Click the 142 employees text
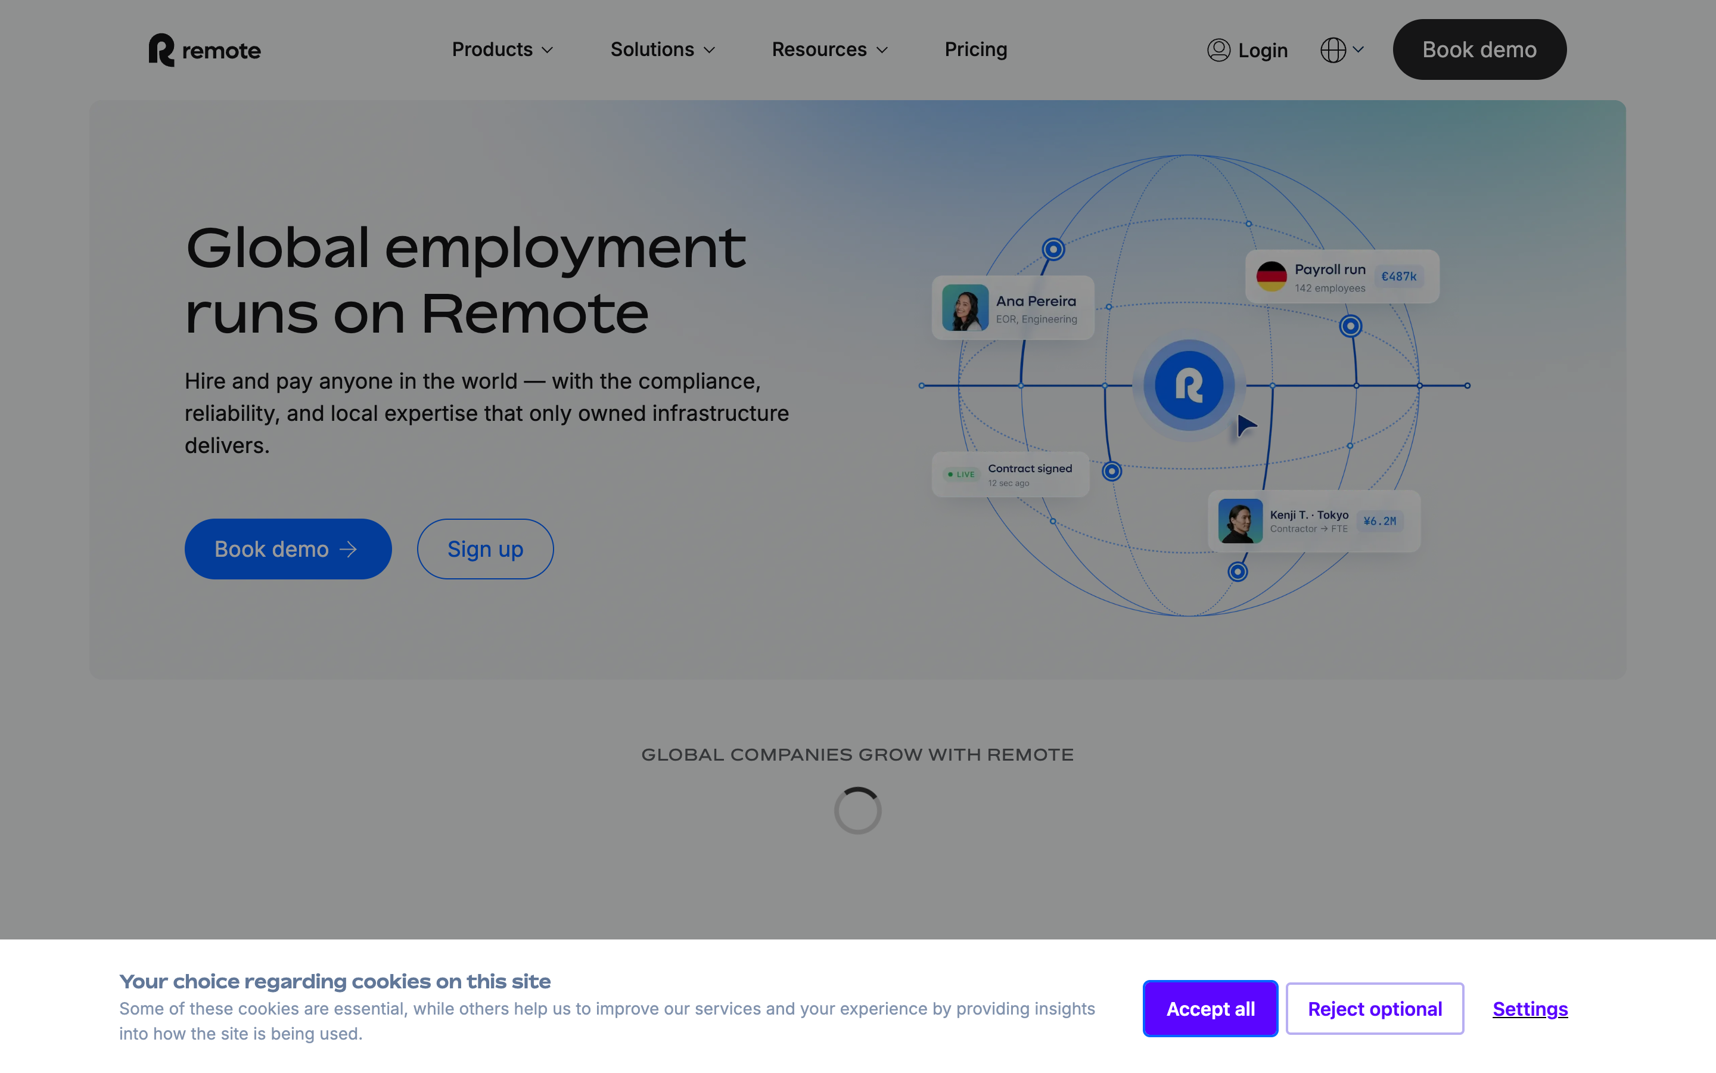 (1329, 288)
